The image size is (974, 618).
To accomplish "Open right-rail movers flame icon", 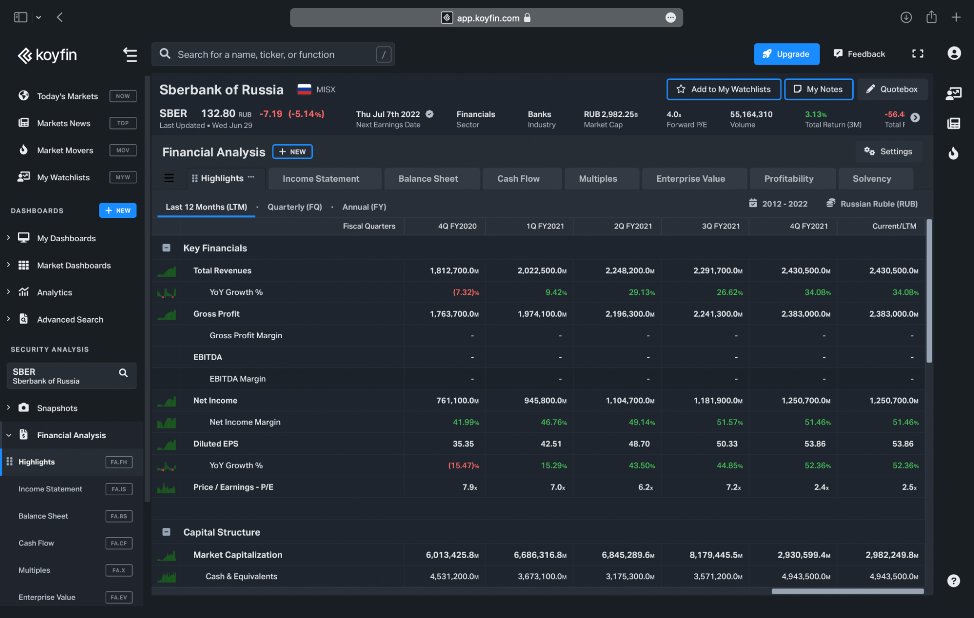I will click(x=953, y=154).
